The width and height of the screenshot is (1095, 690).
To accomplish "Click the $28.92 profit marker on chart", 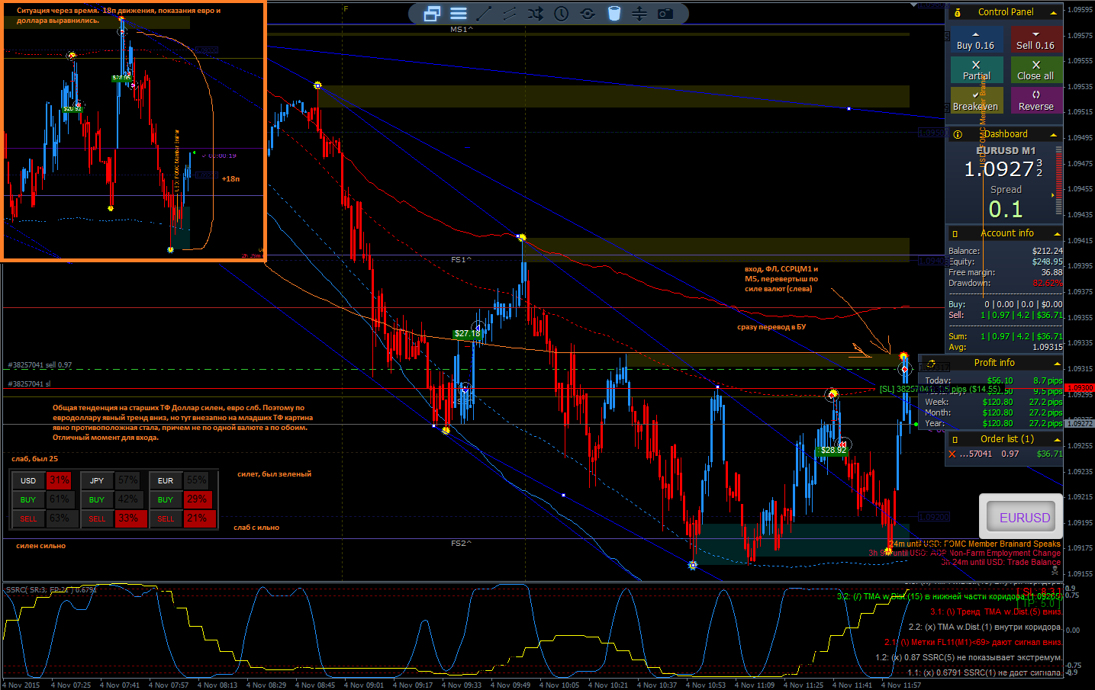I will (833, 450).
